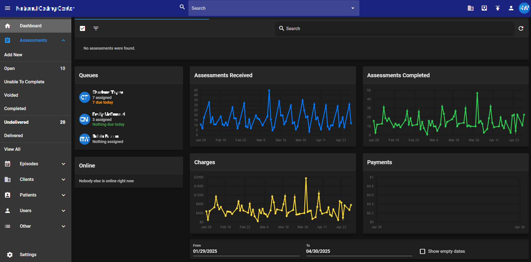The height and width of the screenshot is (262, 531).
Task: Expand the Other section chevron
Action: click(63, 226)
